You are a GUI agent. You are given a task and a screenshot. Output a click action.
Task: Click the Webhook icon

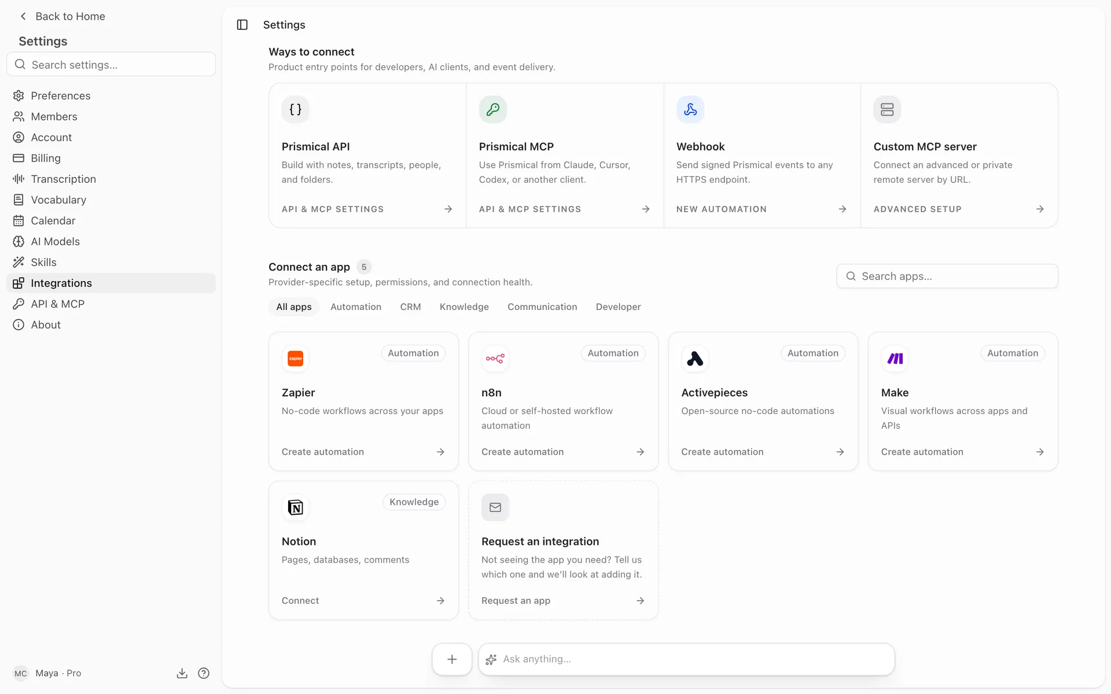click(690, 109)
